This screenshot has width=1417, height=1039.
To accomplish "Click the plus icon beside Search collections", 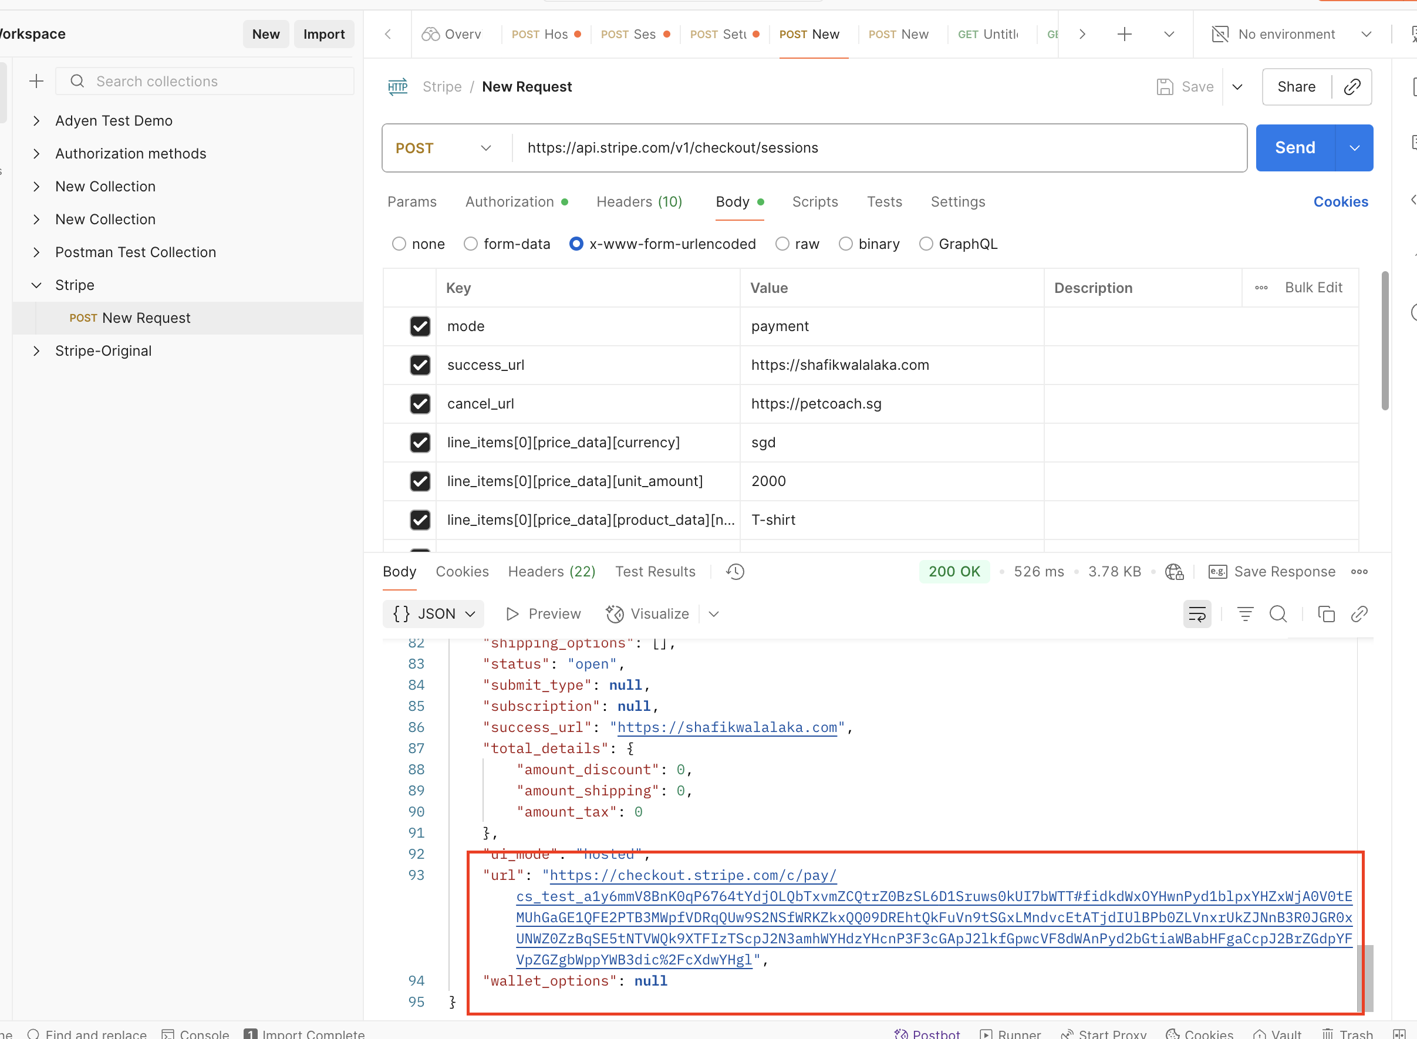I will (36, 81).
